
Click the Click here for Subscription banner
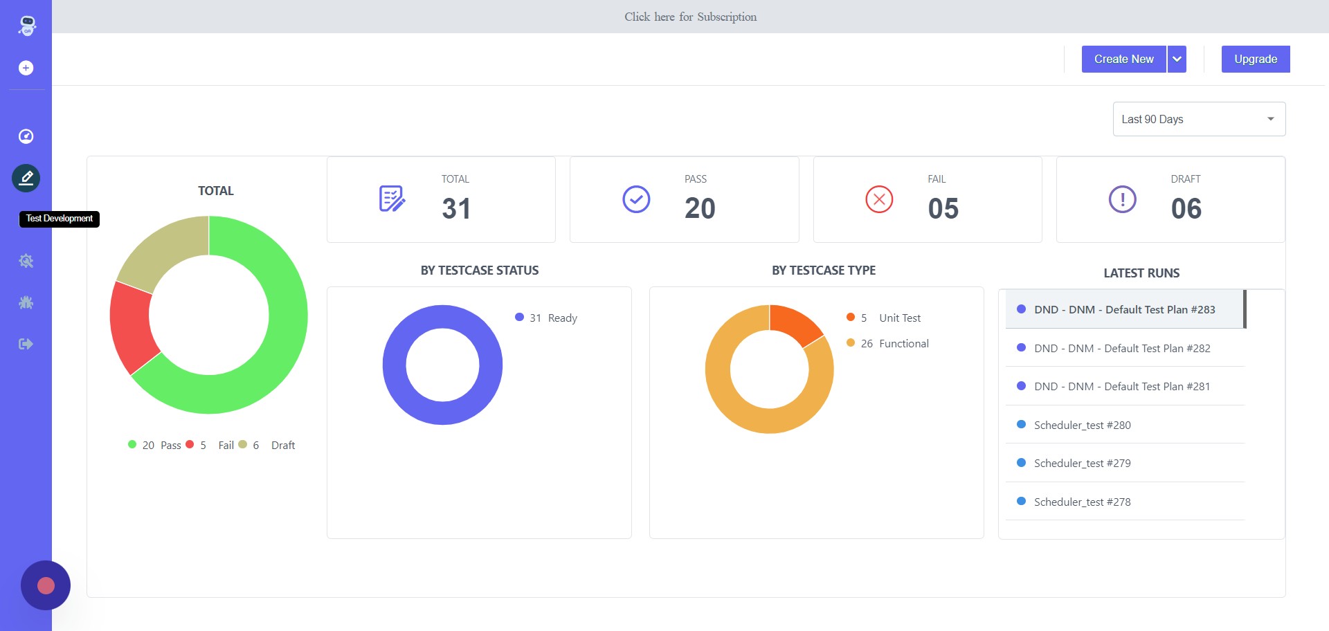click(690, 17)
